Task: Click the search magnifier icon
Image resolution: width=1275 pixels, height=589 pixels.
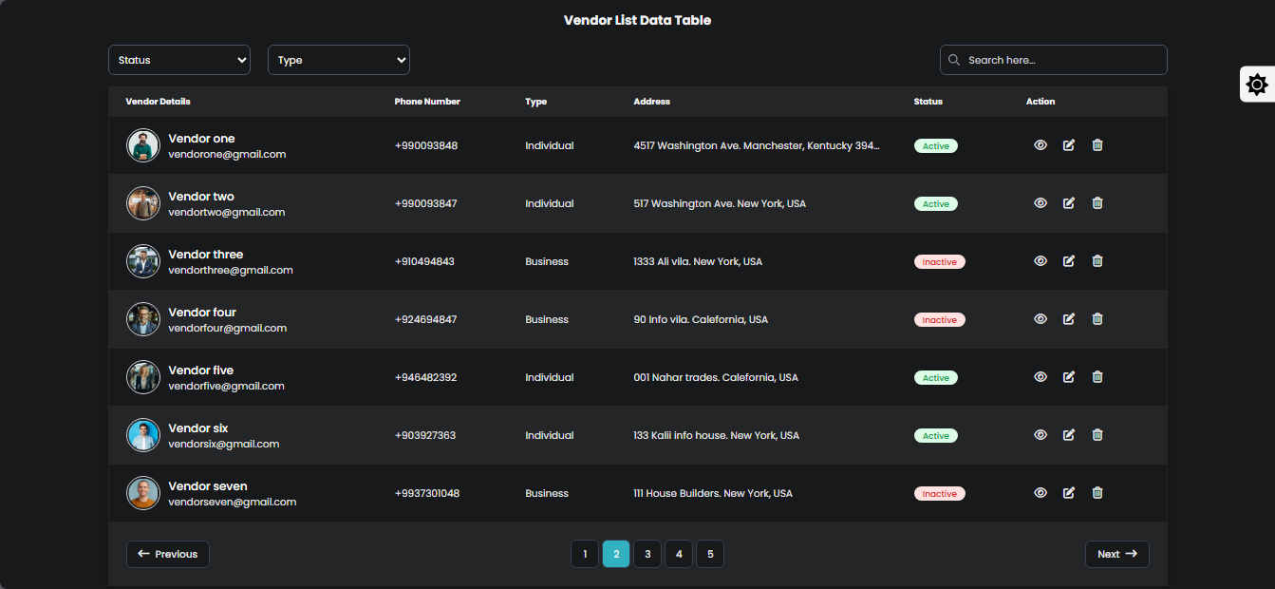Action: tap(954, 60)
